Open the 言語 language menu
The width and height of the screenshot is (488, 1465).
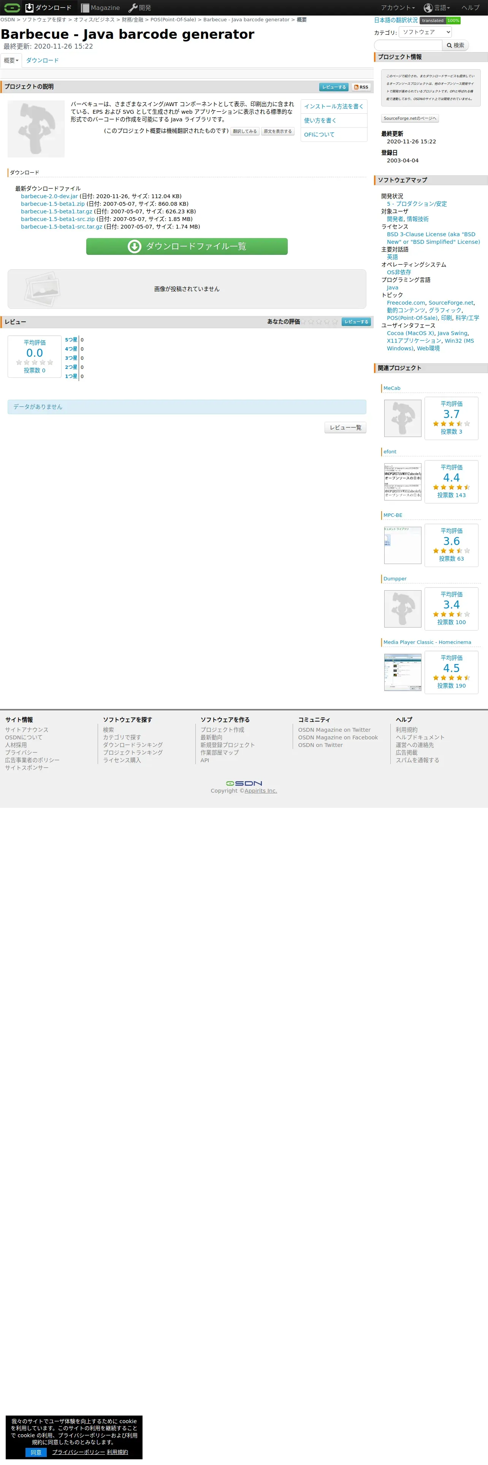click(437, 7)
